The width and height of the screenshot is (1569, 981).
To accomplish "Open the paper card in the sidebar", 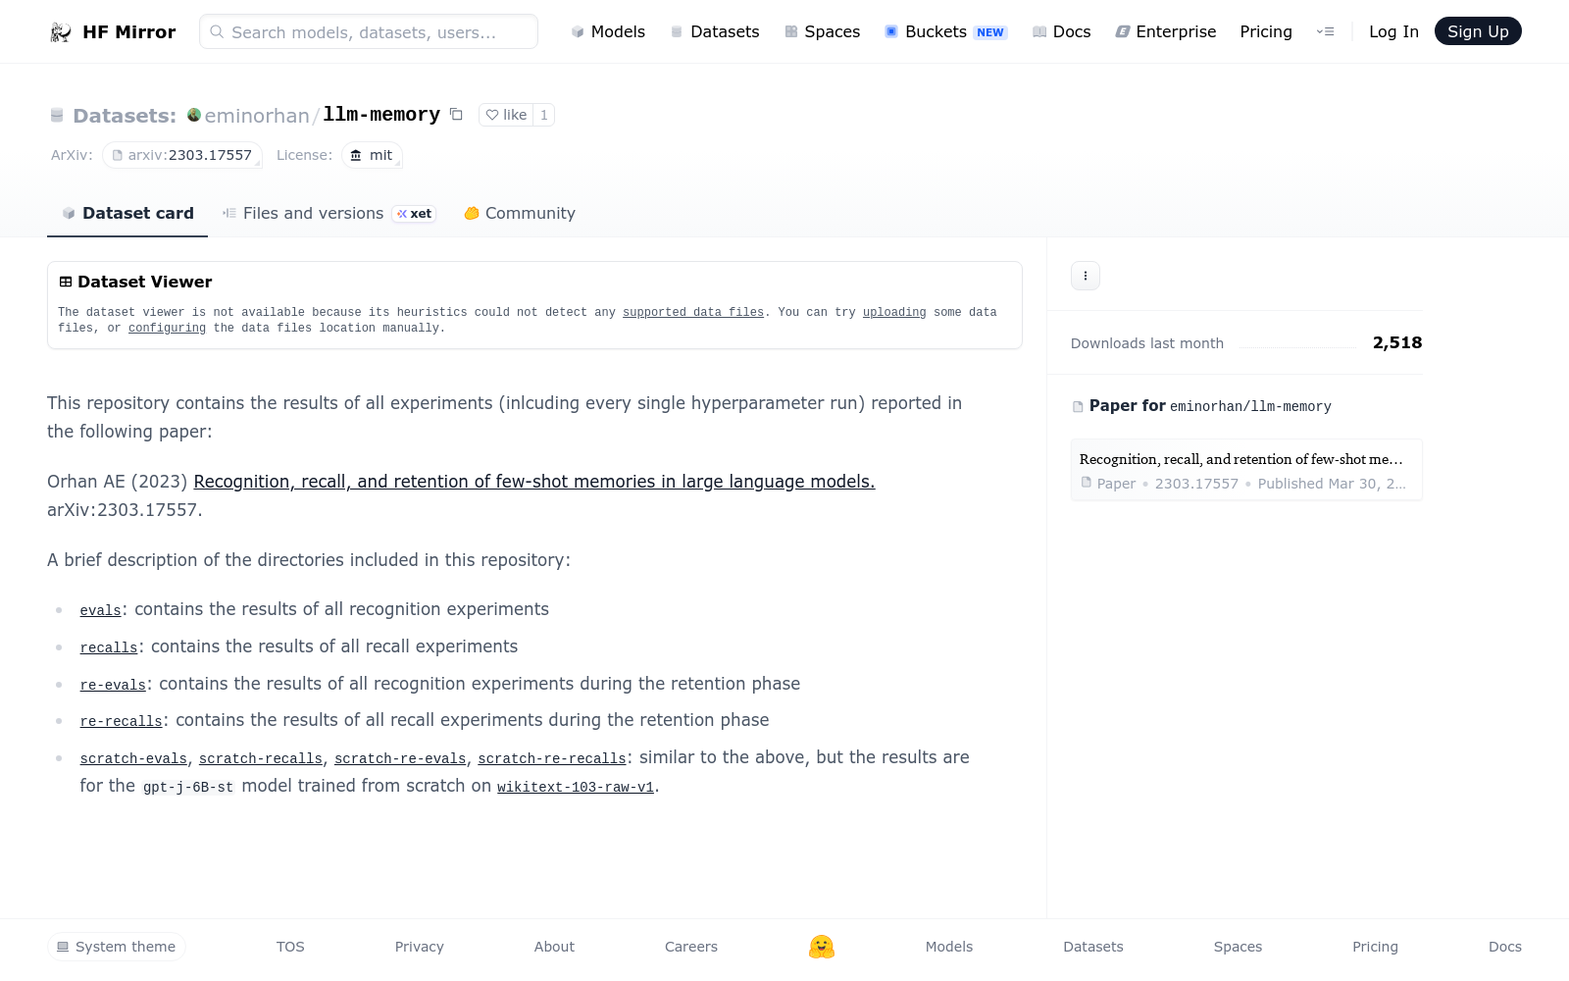I will (1246, 470).
